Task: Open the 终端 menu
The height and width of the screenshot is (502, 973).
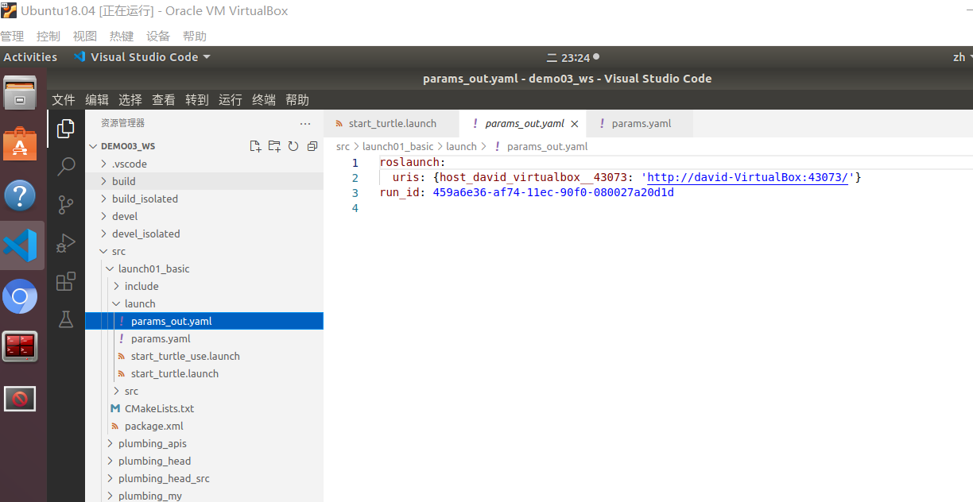Action: click(264, 100)
